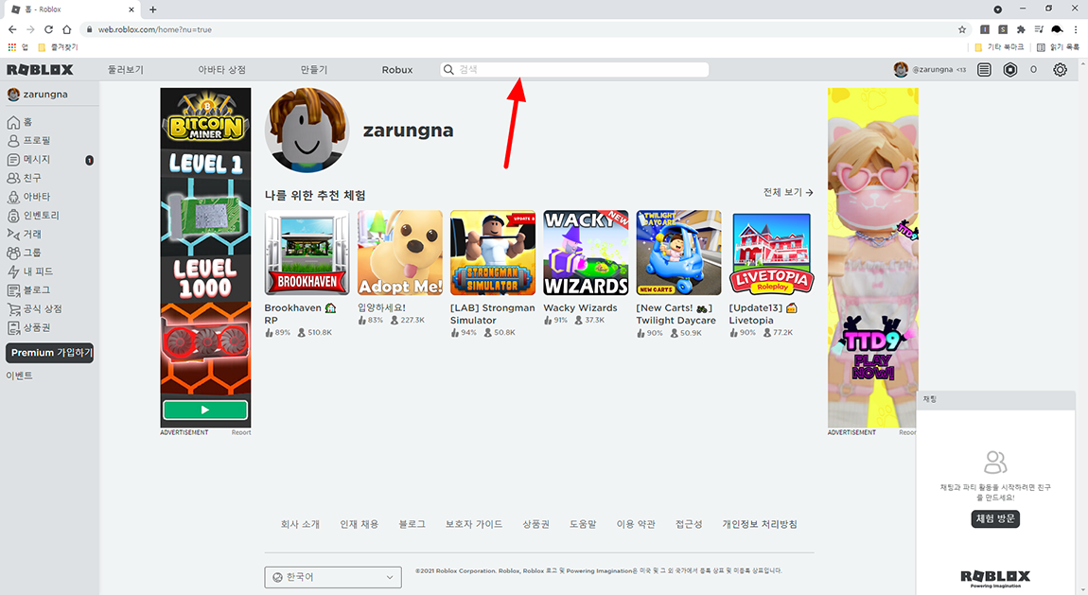Click the green play button on Bitcoin Miner ad
This screenshot has width=1088, height=595.
point(205,410)
